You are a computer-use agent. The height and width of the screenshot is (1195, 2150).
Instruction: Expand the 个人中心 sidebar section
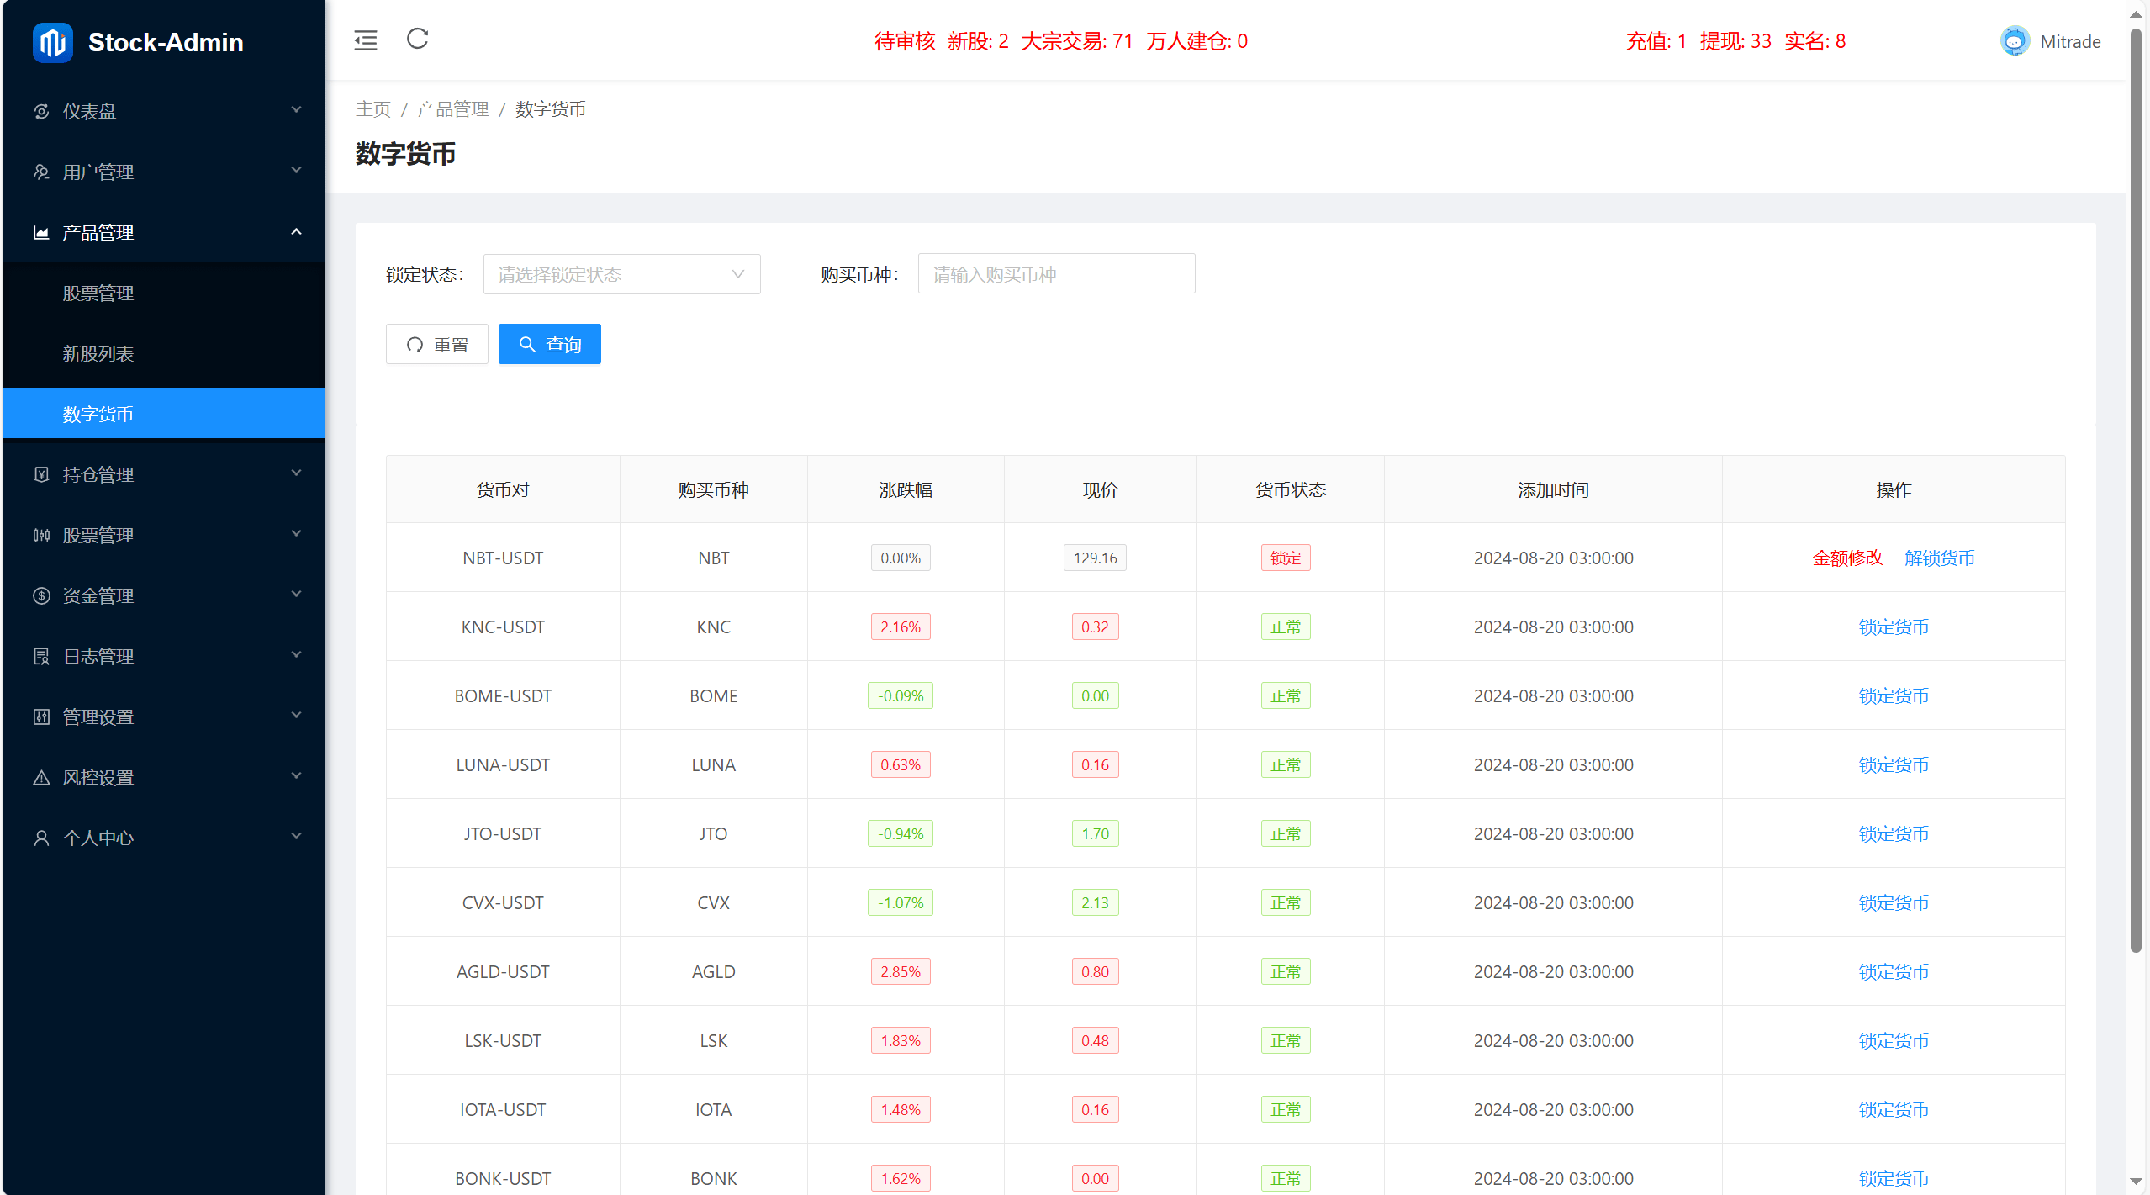[164, 838]
